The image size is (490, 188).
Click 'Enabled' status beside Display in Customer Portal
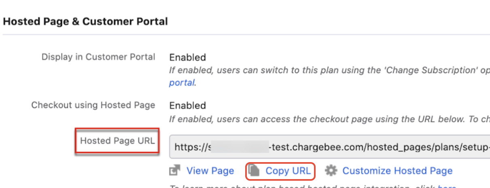(187, 57)
